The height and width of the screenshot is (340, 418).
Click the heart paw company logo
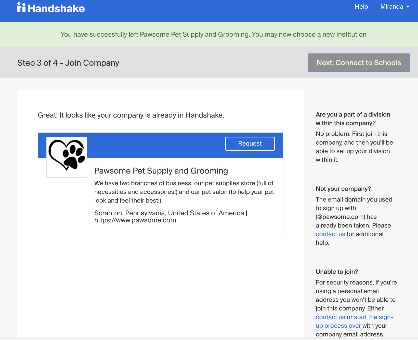coord(67,157)
